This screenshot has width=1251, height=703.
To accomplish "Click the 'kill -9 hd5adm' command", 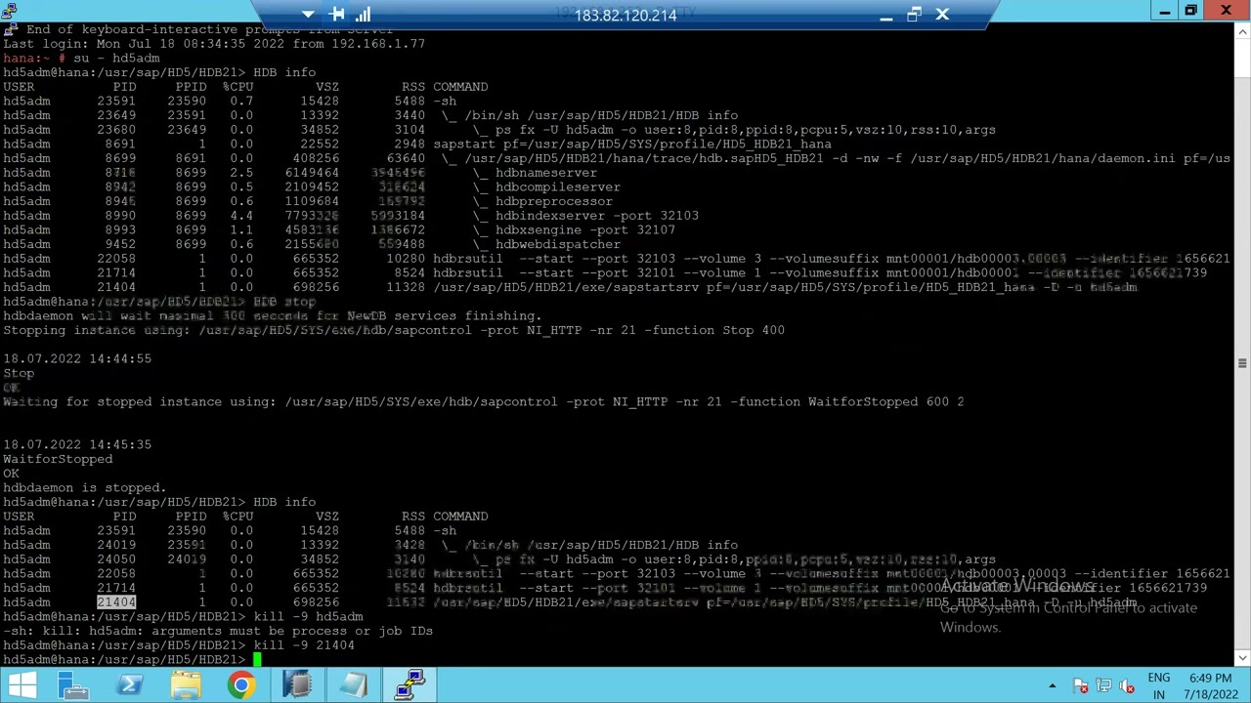I will [x=308, y=617].
